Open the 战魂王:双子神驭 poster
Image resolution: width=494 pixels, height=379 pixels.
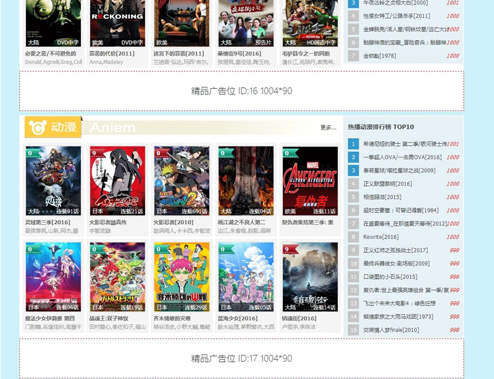[x=117, y=277]
